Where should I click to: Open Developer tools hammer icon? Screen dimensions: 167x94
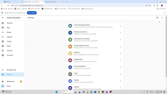pyautogui.click(x=3, y=70)
